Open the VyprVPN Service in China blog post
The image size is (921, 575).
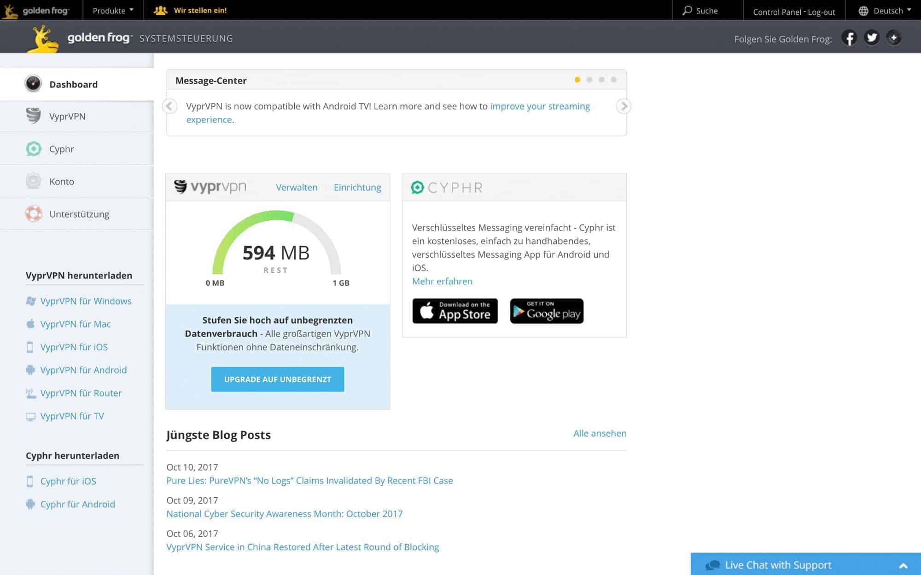click(x=303, y=547)
